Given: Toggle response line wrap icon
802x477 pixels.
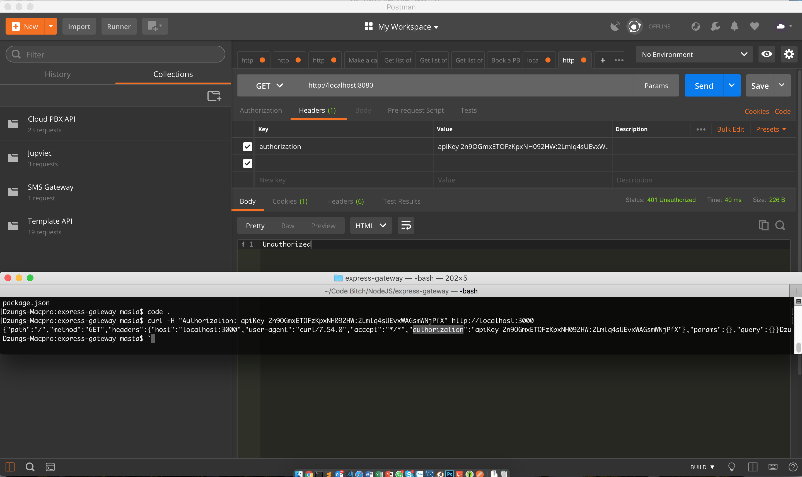Looking at the screenshot, I should (406, 225).
